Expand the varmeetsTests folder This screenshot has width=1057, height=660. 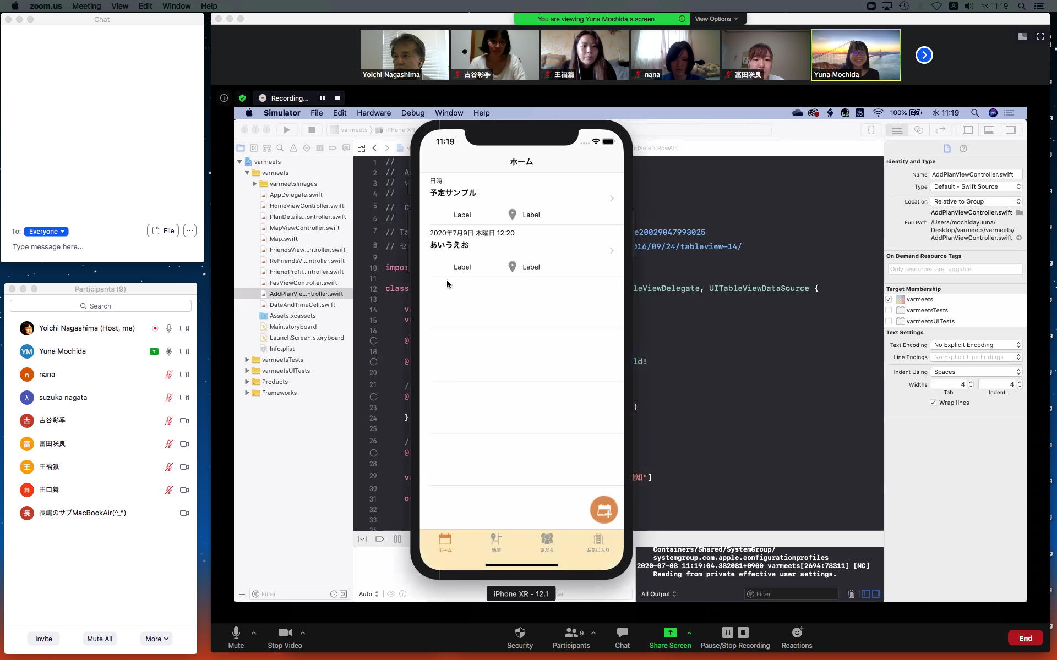click(x=247, y=360)
